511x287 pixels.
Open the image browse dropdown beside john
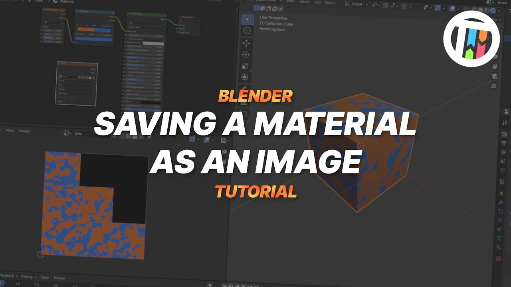click(67, 133)
